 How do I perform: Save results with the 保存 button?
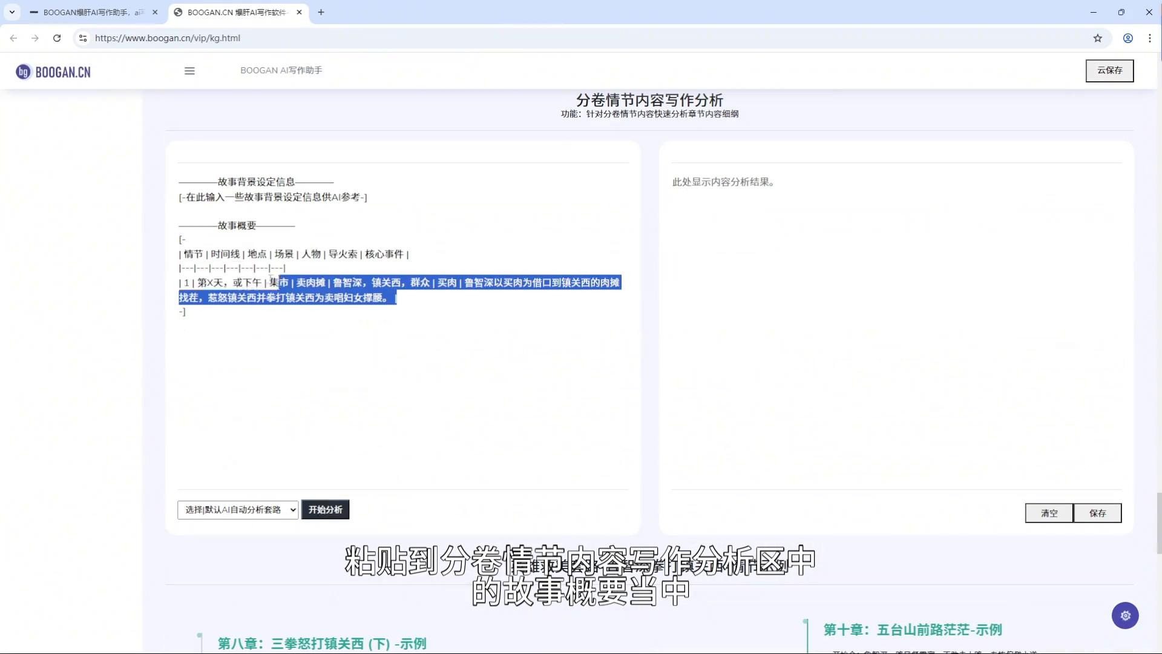[x=1098, y=513]
